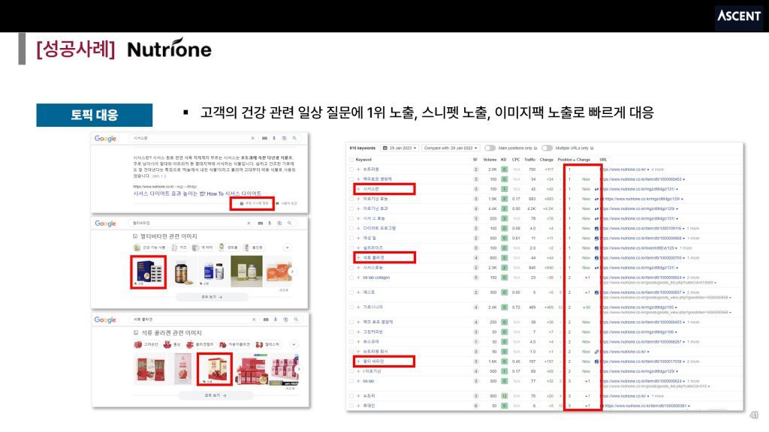
Task: Open virtual keyboard in 멀티비타민 search bar
Action: pos(261,223)
